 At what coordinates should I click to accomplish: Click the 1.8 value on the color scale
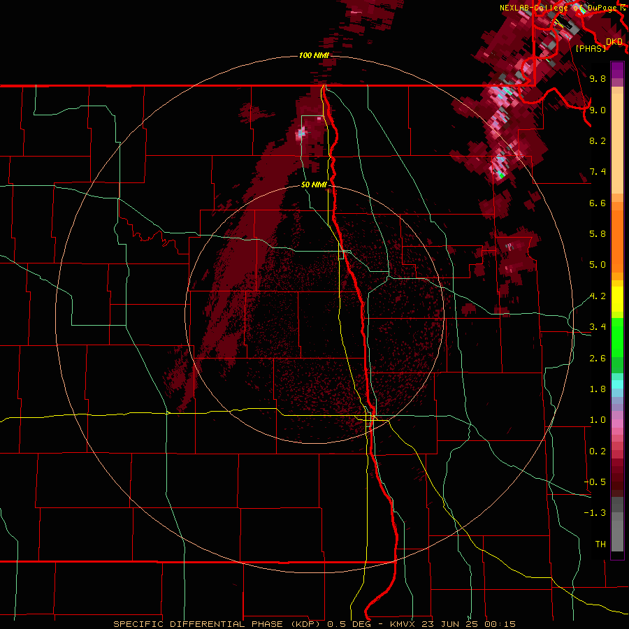598,389
